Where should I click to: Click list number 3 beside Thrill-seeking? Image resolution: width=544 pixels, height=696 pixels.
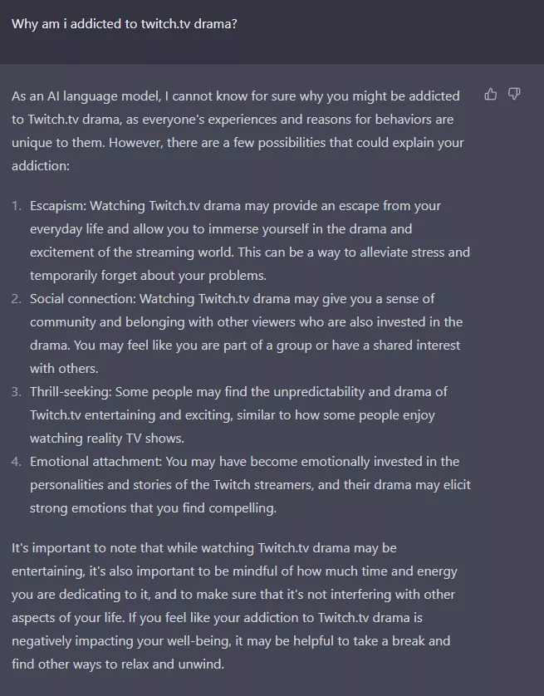pos(17,392)
